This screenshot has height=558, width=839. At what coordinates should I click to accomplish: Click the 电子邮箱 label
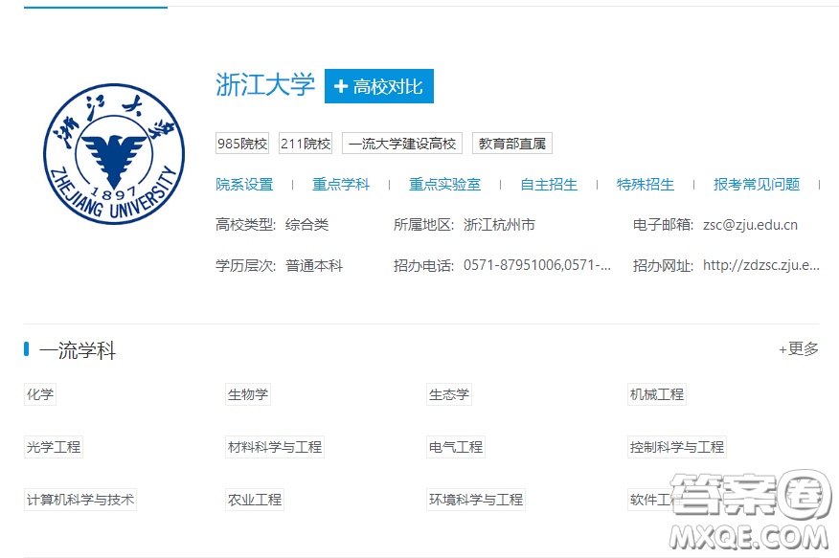663,225
